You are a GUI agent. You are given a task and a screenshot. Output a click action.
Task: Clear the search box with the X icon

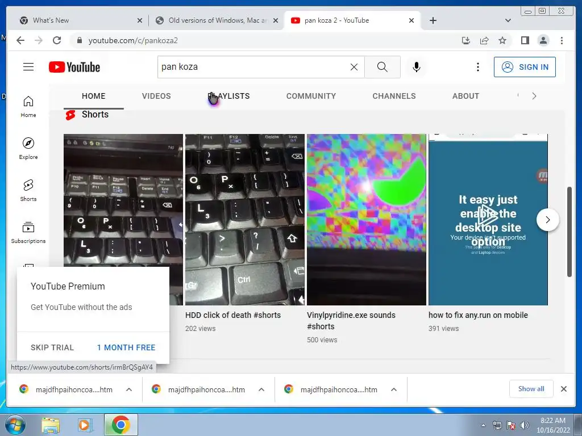[354, 67]
